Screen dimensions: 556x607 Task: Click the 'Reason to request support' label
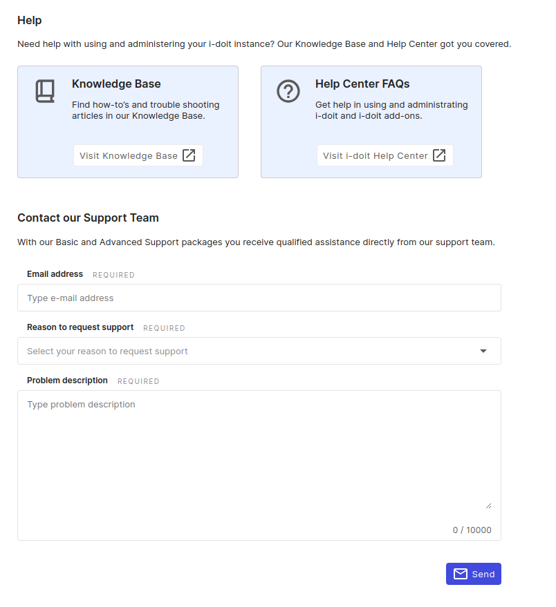[80, 327]
